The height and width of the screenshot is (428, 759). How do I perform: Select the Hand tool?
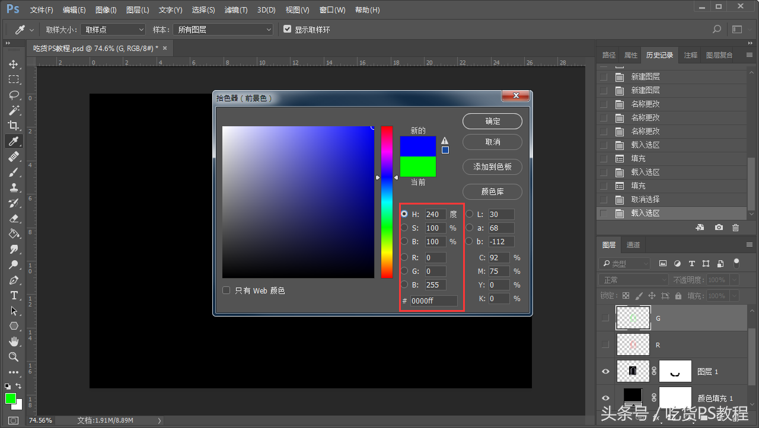pos(13,341)
